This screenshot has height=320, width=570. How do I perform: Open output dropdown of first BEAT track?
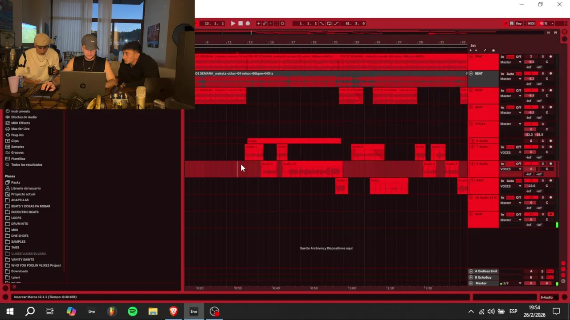pos(511,62)
